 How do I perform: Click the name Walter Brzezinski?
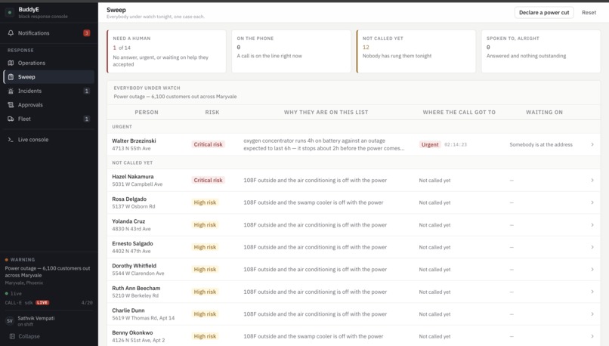coord(134,141)
